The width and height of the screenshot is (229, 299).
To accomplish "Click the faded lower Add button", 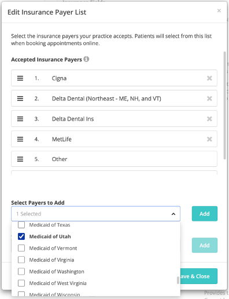I will click(205, 245).
